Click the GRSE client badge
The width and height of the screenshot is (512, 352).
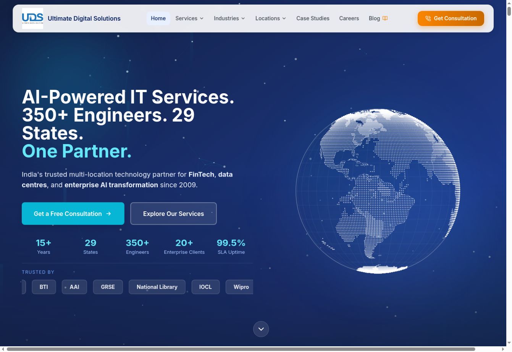pyautogui.click(x=108, y=287)
